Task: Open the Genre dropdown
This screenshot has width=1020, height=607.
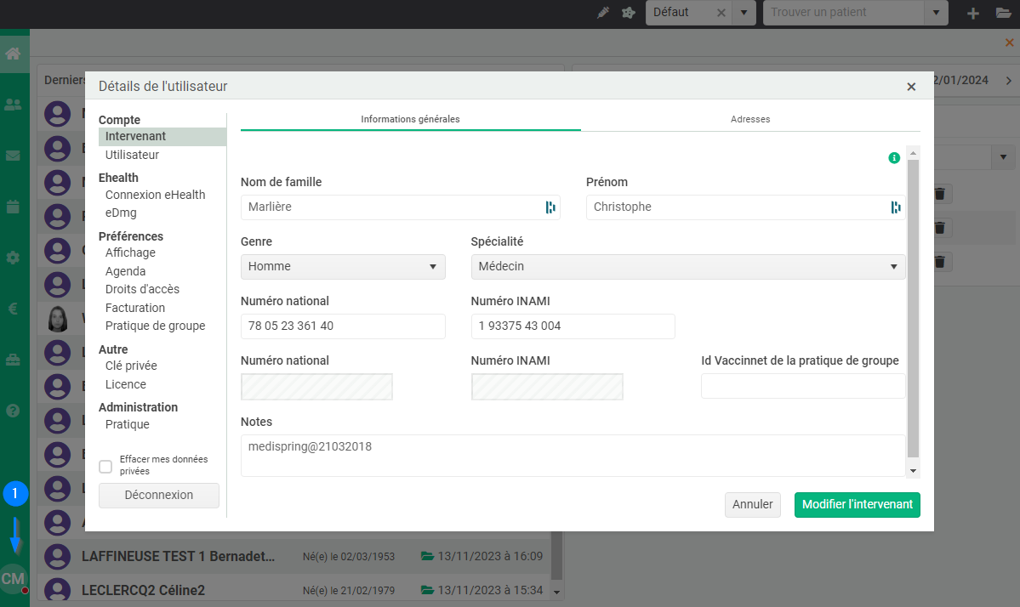Action: tap(343, 267)
